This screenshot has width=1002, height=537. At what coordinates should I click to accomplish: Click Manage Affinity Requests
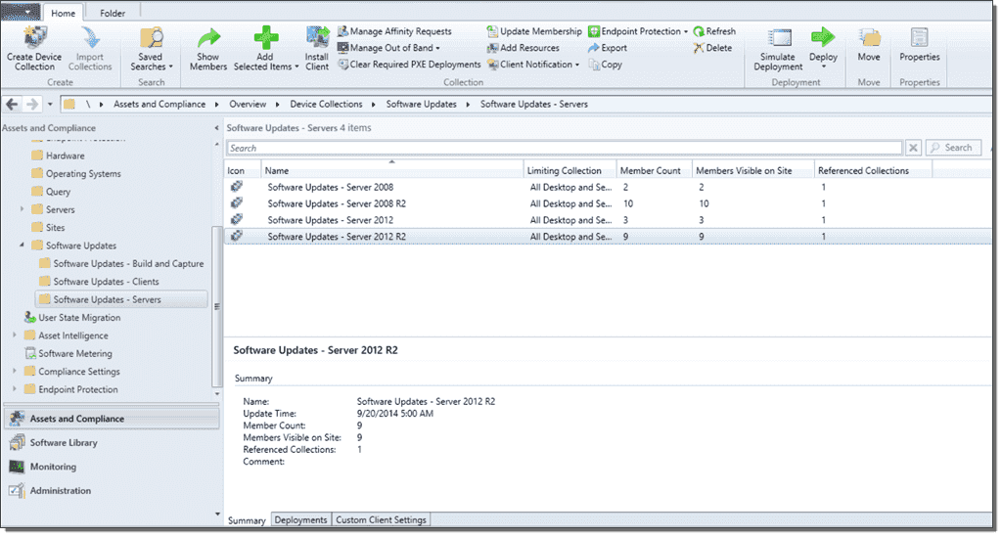pyautogui.click(x=394, y=31)
